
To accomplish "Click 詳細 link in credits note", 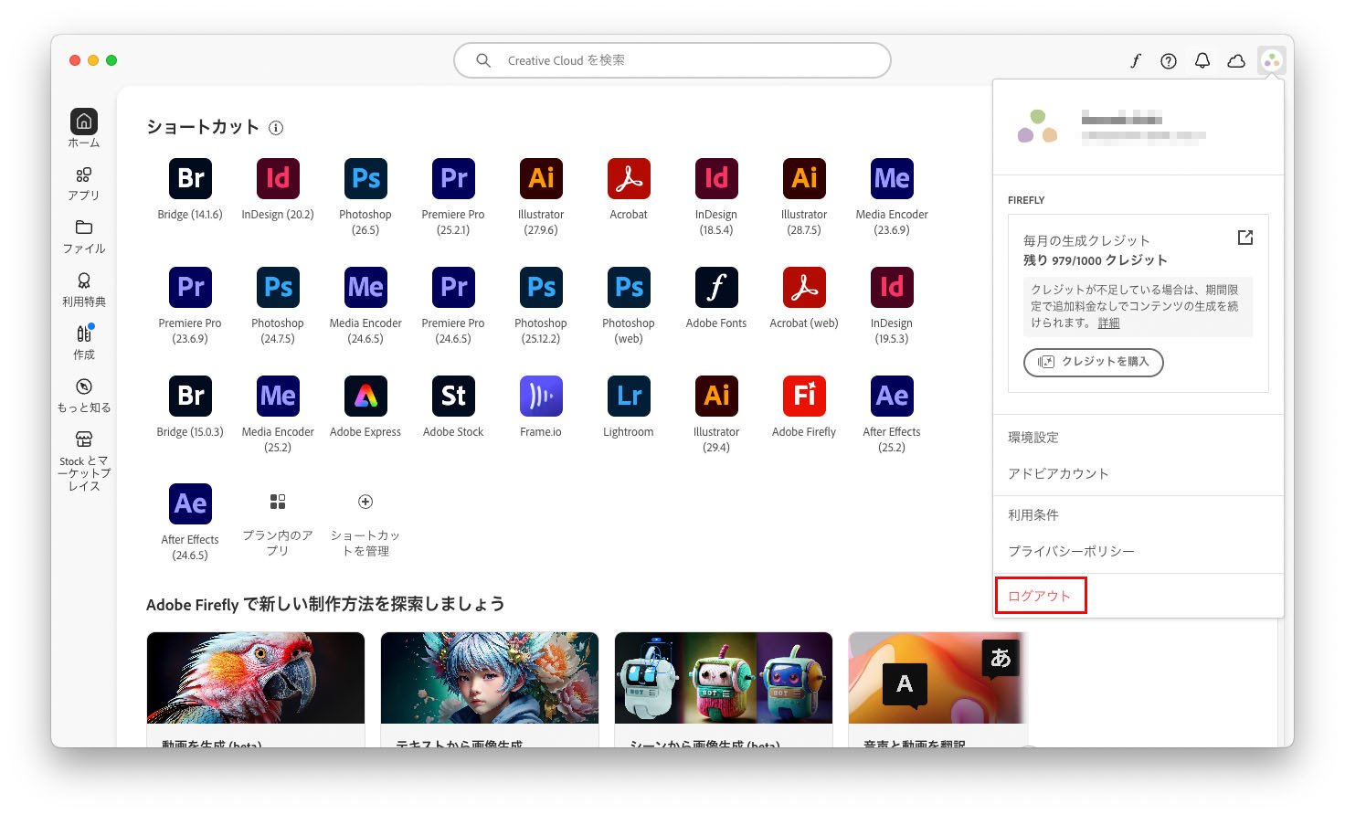I will pyautogui.click(x=1108, y=323).
